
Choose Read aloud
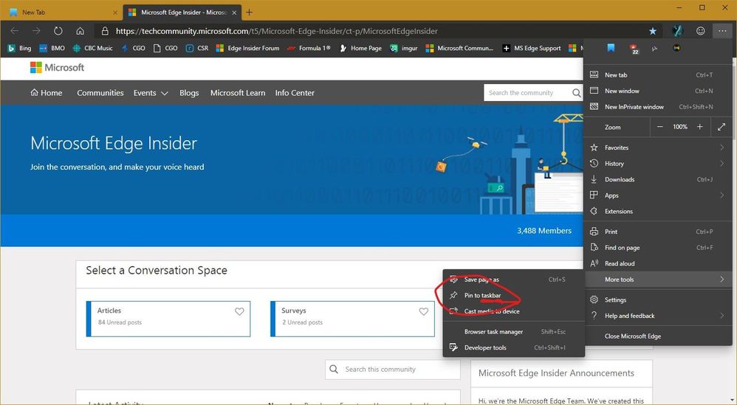point(657,263)
